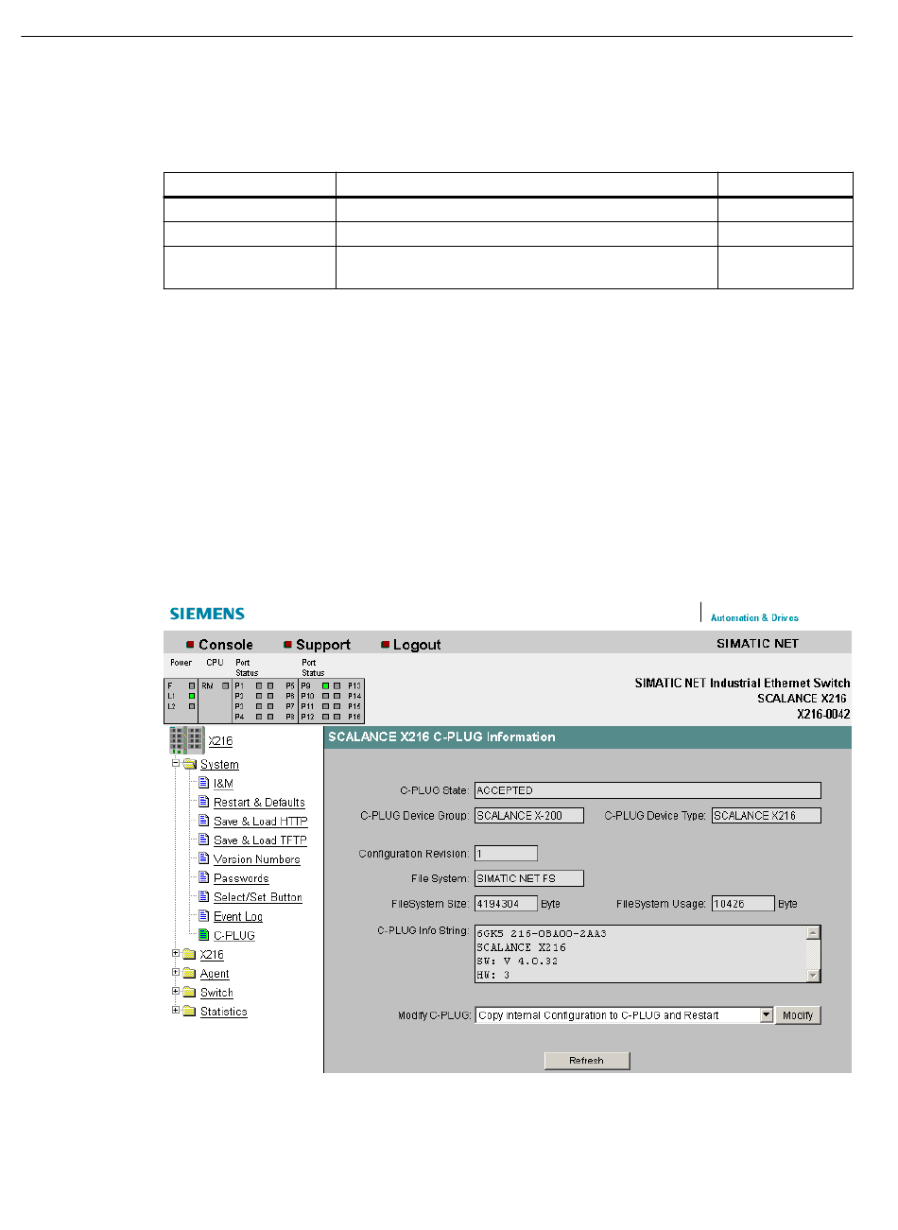Open the Event Log link
Image resolution: width=898 pixels, height=1230 pixels.
tap(238, 916)
